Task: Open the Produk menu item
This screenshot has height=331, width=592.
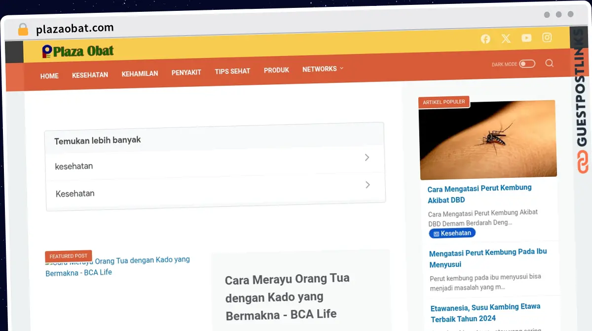Action: click(x=276, y=70)
